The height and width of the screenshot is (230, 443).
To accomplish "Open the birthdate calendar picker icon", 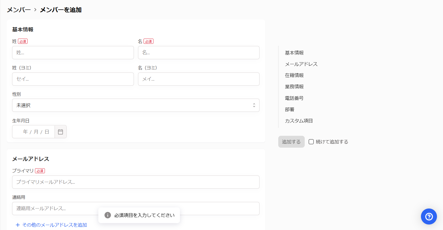I will coord(61,132).
